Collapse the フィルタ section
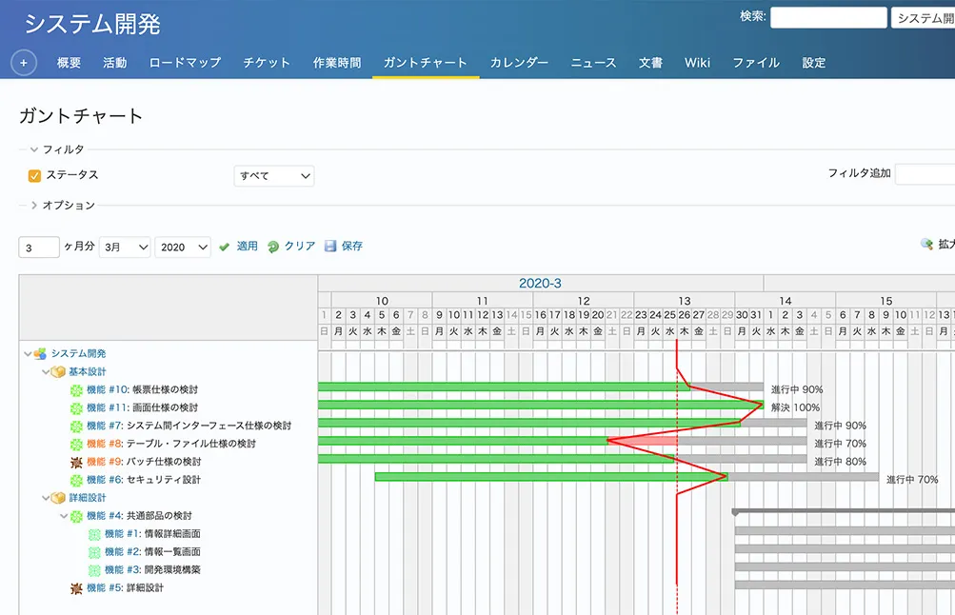 34,149
